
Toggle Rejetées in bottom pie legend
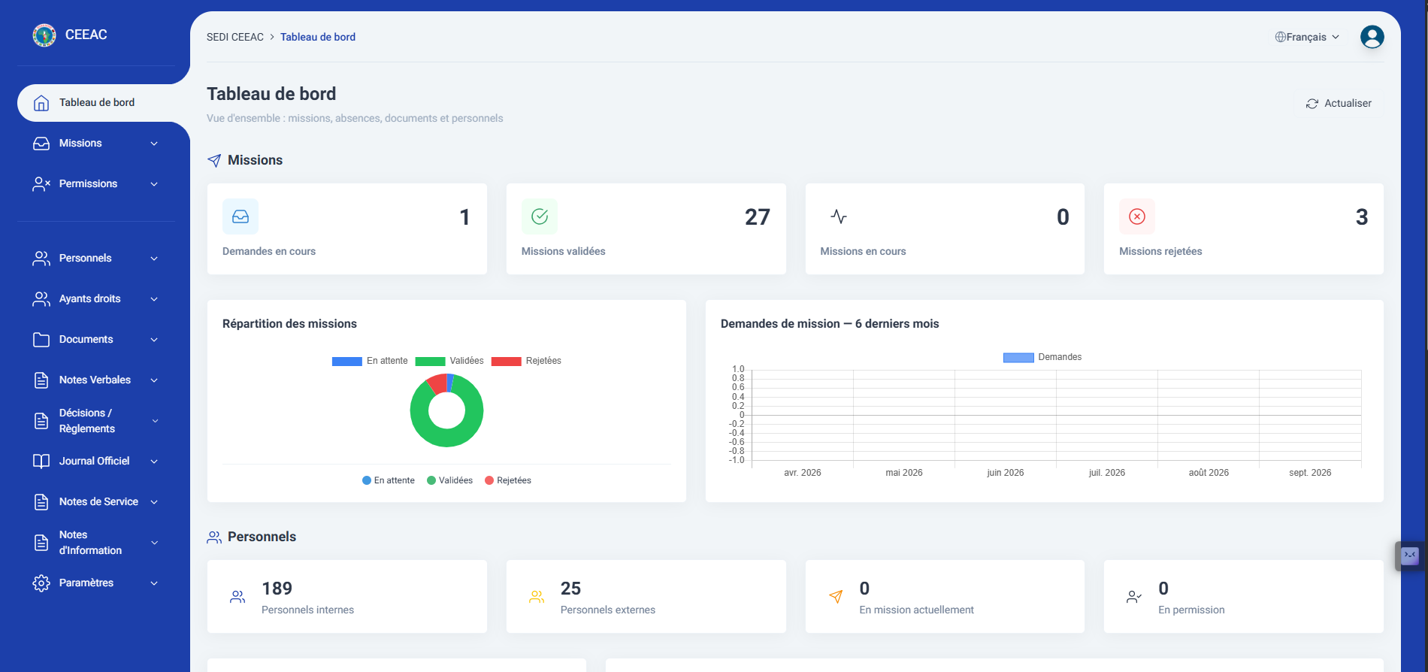(508, 480)
